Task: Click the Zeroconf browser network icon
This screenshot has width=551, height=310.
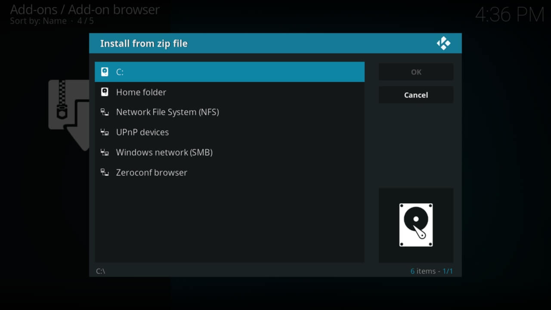Action: coord(105,173)
